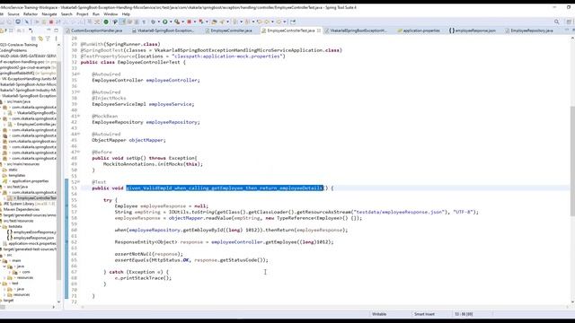Click the external tools run icon

[177, 22]
